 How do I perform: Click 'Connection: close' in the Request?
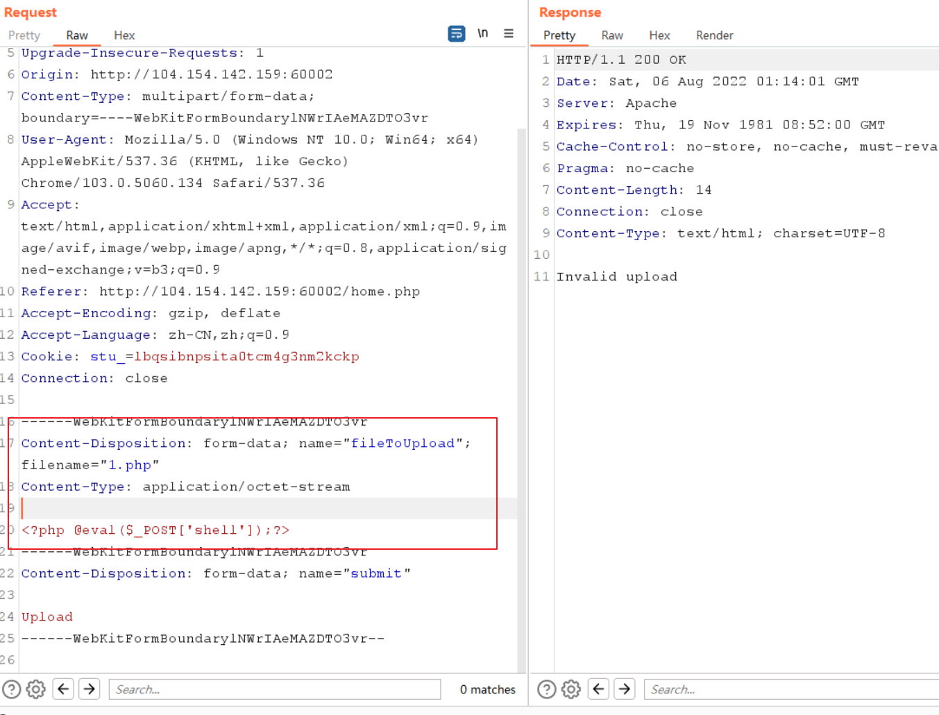94,378
